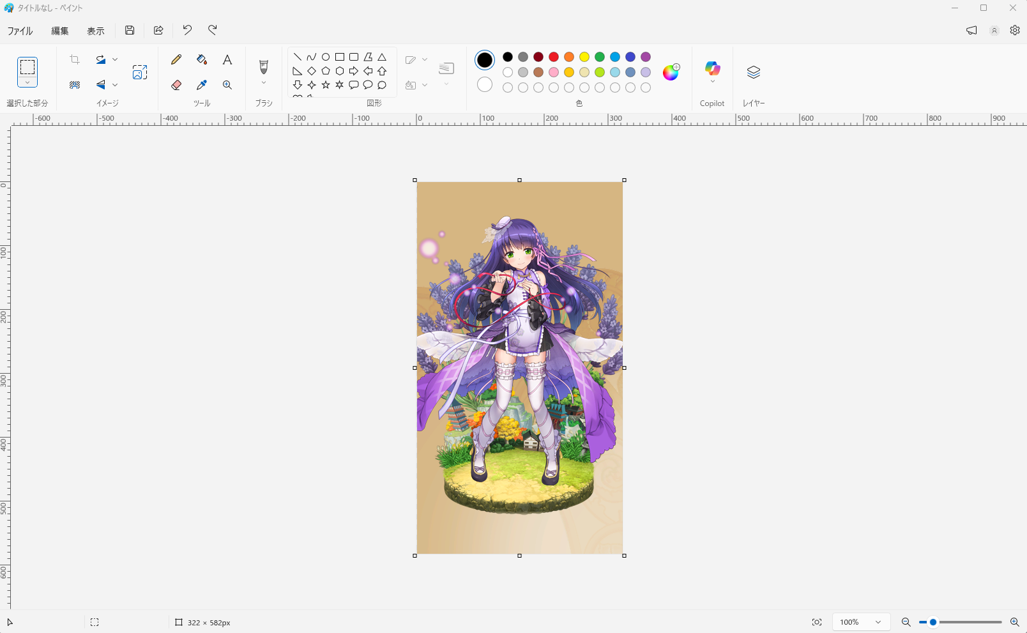This screenshot has width=1027, height=633.
Task: Select Color 1 black swatch
Action: pyautogui.click(x=485, y=60)
